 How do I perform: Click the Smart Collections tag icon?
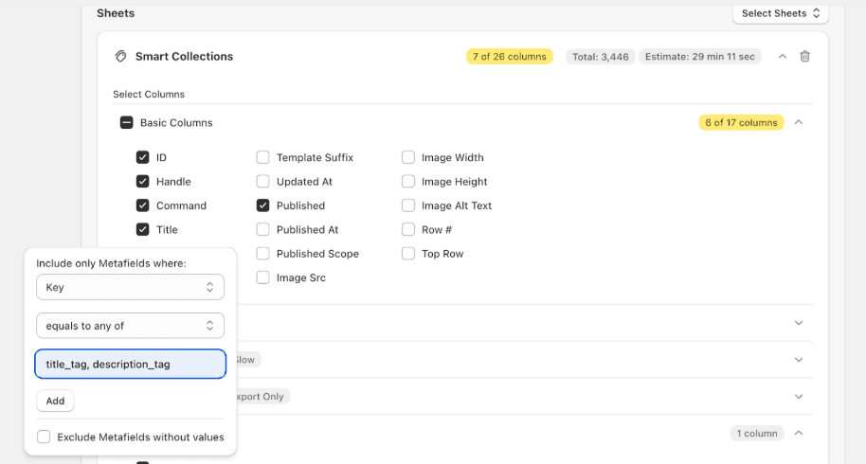(x=120, y=56)
